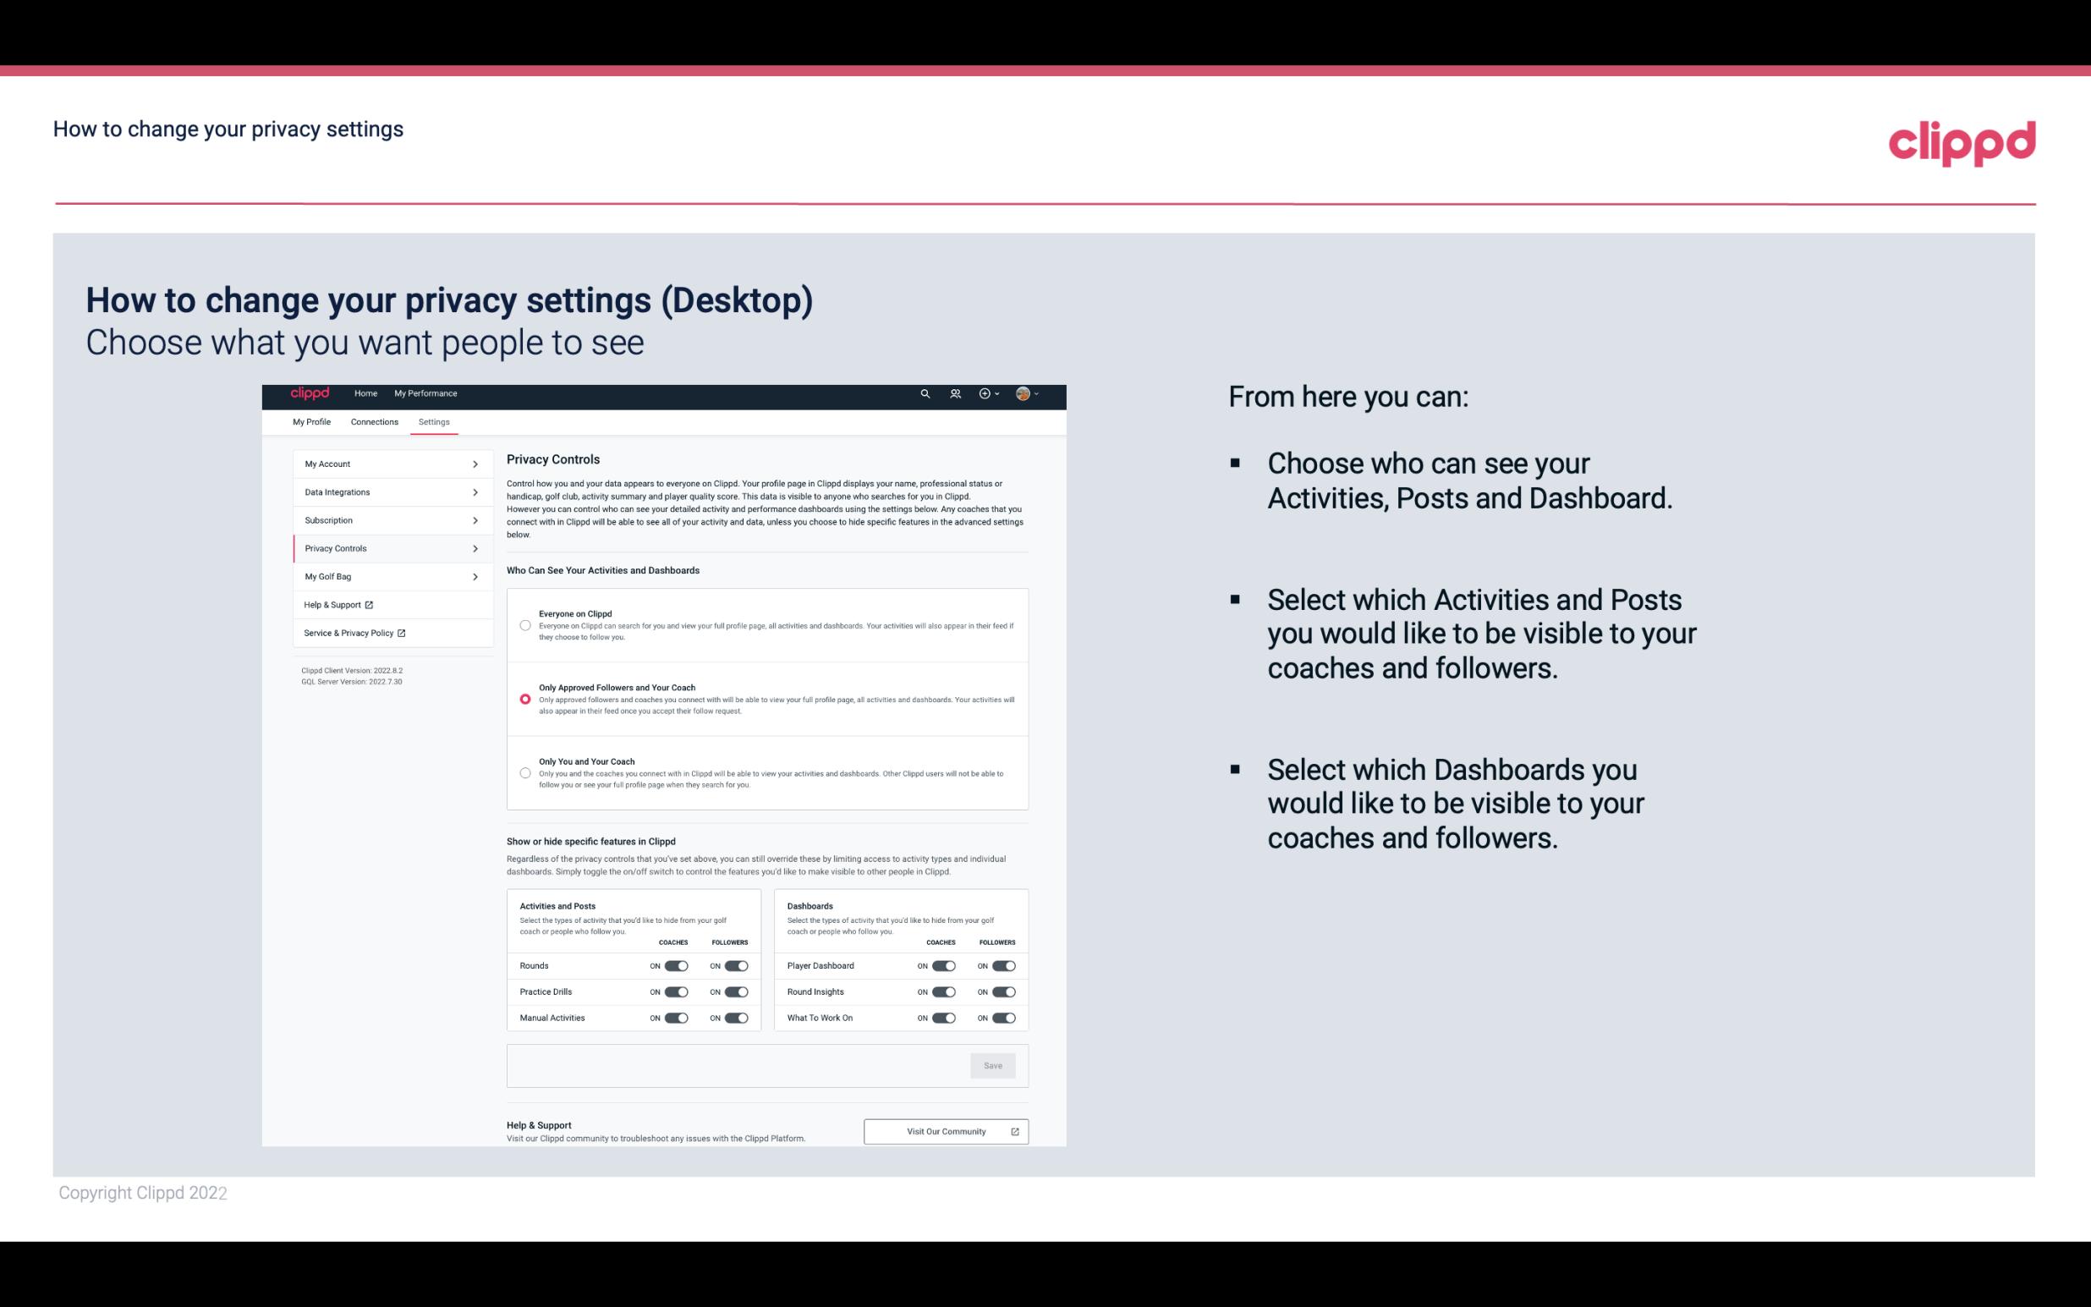2091x1307 pixels.
Task: Click the Settings tab in navigation
Action: click(434, 421)
